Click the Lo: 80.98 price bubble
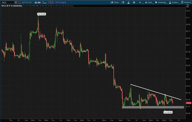Viewport: 192px width, 122px height. click(x=168, y=112)
